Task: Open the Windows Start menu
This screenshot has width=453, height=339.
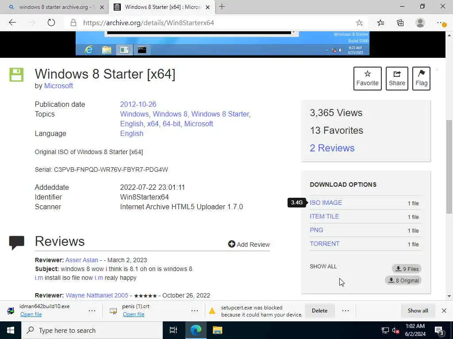Action: pyautogui.click(x=11, y=330)
